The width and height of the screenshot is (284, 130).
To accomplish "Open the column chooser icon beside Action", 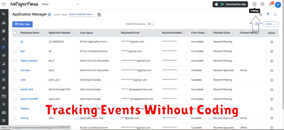I will click(x=257, y=24).
